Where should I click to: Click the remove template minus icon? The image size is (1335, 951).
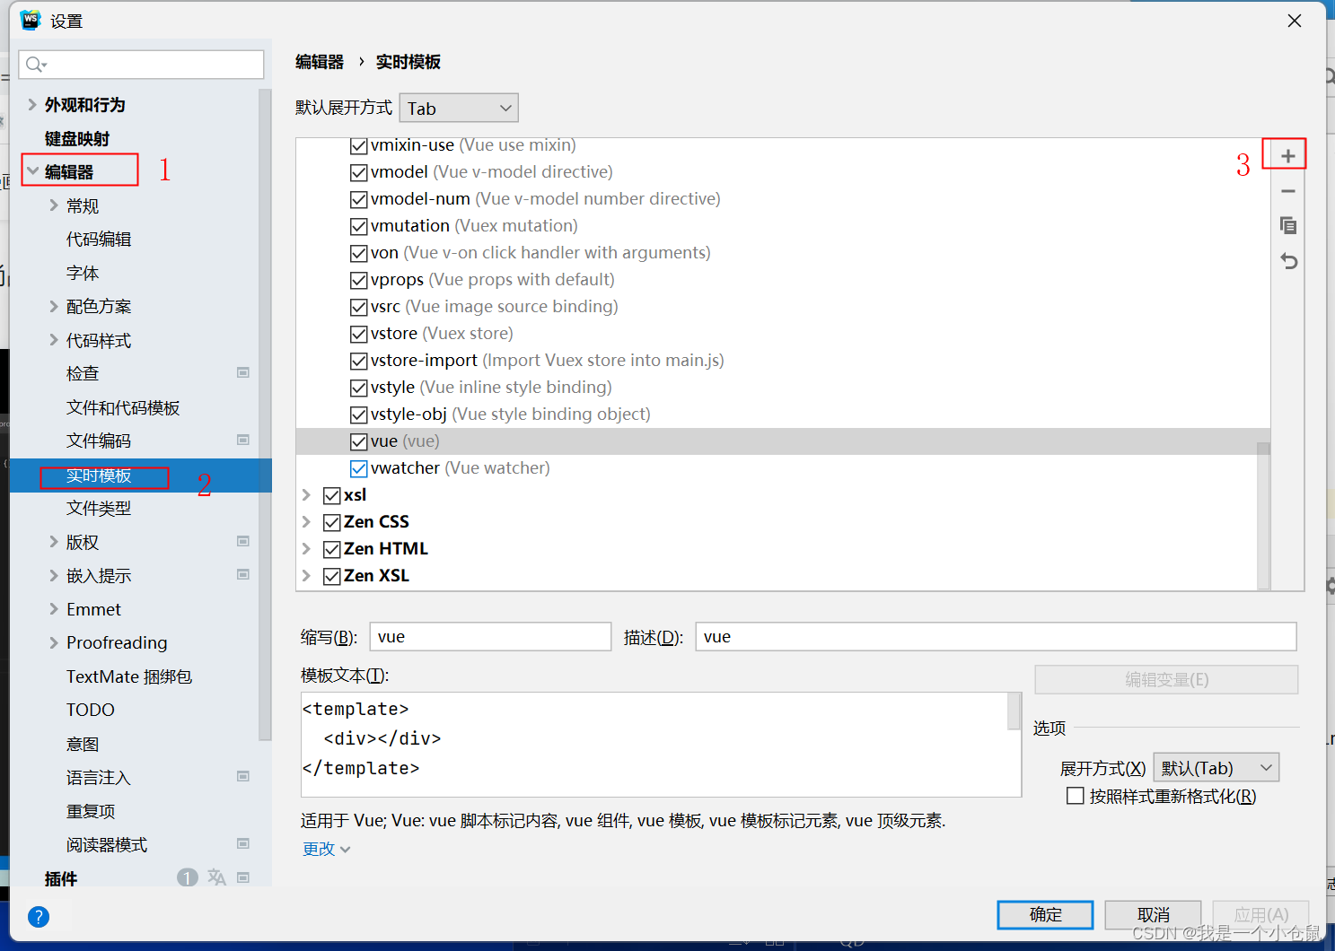point(1287,191)
